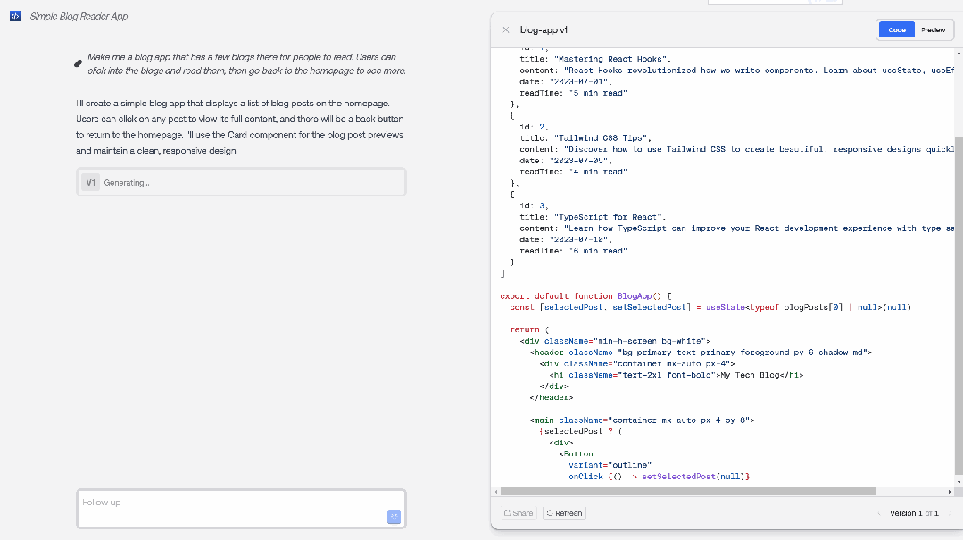This screenshot has width=963, height=540.
Task: Click the v0 logo icon top-left
Action: 14,15
